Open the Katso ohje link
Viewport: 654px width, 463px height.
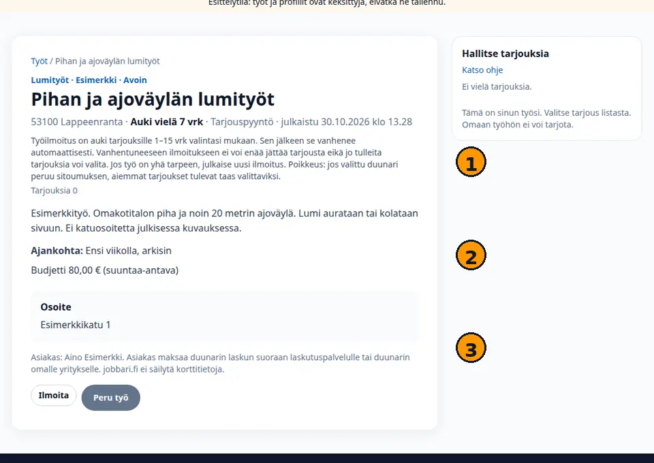tap(482, 70)
